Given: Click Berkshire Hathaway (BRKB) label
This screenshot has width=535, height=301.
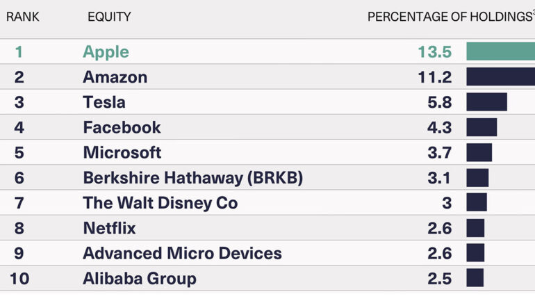Looking at the screenshot, I should click(x=193, y=178).
